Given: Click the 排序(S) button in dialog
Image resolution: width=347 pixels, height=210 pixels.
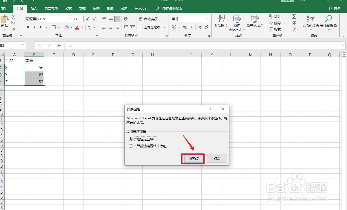Looking at the screenshot, I should [x=193, y=159].
